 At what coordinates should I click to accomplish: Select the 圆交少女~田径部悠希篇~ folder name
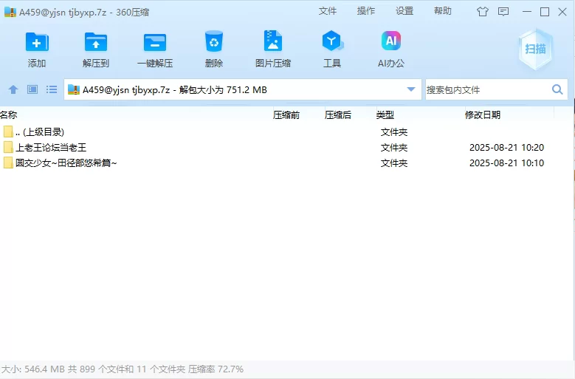[x=66, y=163]
